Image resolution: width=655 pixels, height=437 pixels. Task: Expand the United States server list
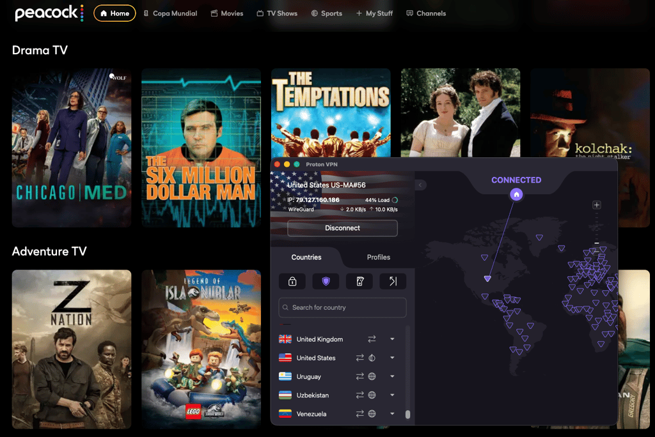coord(392,358)
